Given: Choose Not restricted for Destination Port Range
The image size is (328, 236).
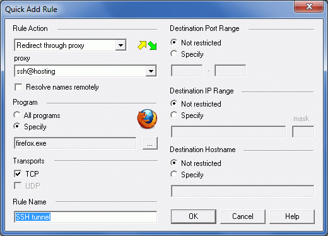Looking at the screenshot, I should click(173, 42).
